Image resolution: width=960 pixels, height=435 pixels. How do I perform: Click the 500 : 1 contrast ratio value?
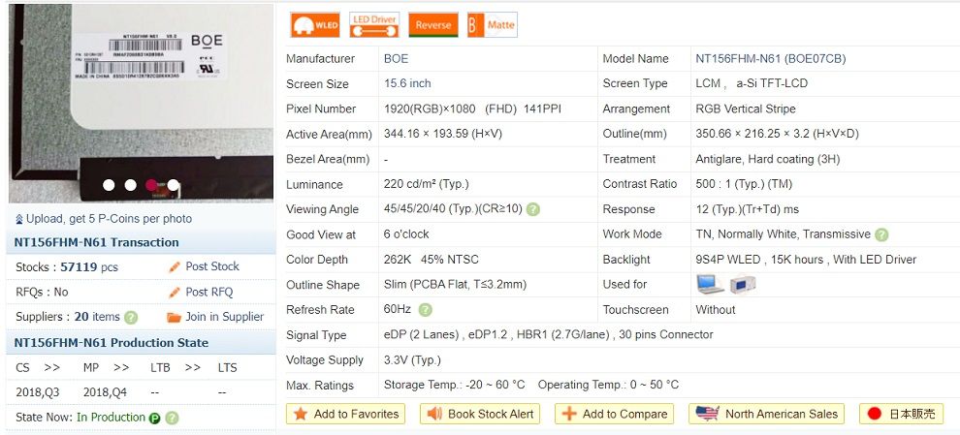pyautogui.click(x=745, y=184)
